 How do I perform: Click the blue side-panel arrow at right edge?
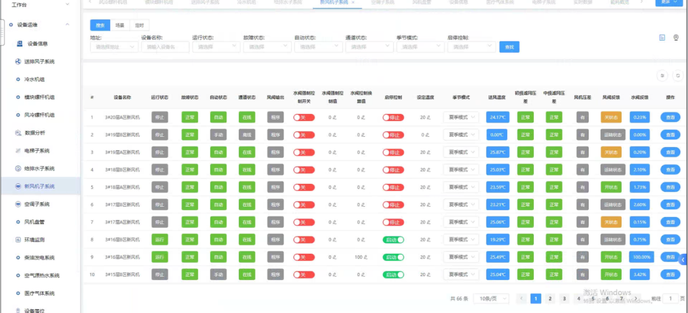[x=683, y=260]
